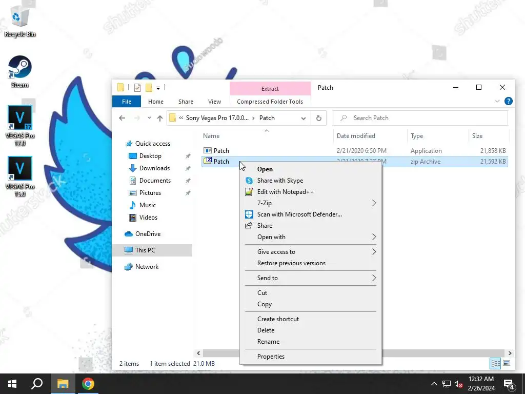
Task: Open Documents in Quick access
Action: point(155,181)
